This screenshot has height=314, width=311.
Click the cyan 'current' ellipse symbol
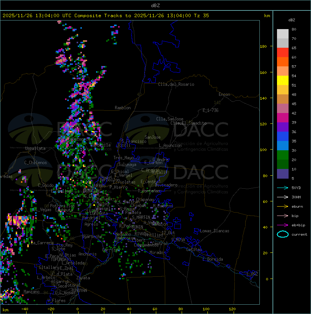tap(283, 234)
